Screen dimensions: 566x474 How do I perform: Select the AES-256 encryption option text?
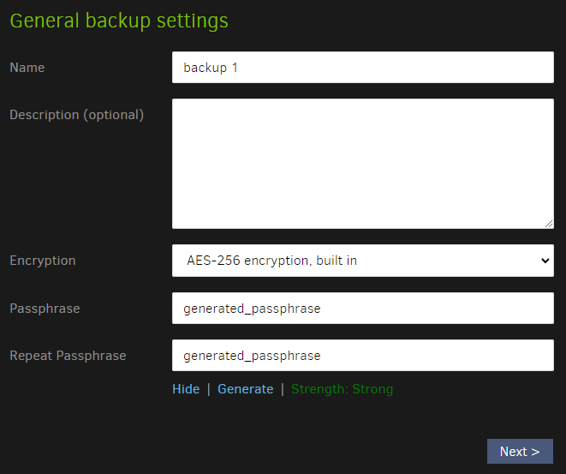coord(271,261)
